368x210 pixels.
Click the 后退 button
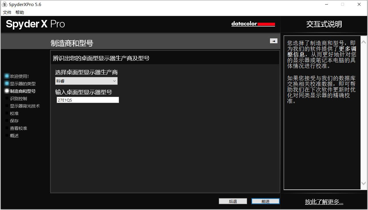(233, 201)
